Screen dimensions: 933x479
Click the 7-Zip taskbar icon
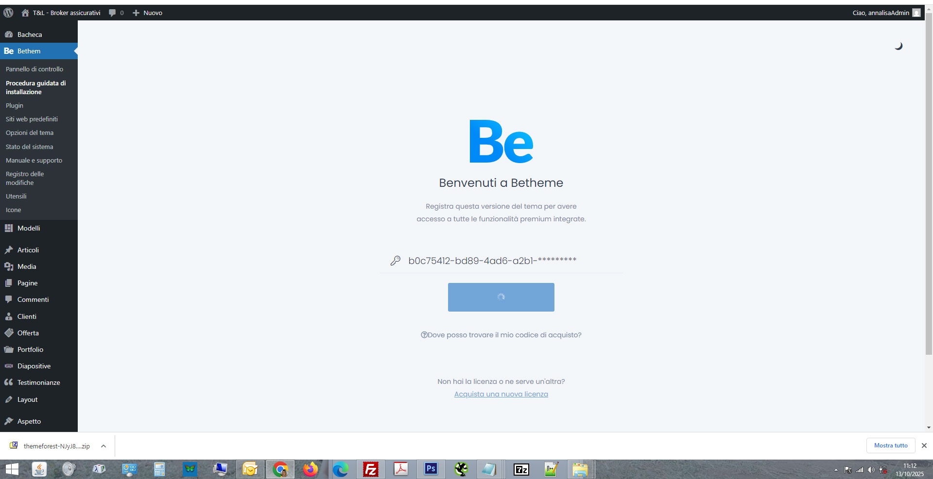coord(521,469)
